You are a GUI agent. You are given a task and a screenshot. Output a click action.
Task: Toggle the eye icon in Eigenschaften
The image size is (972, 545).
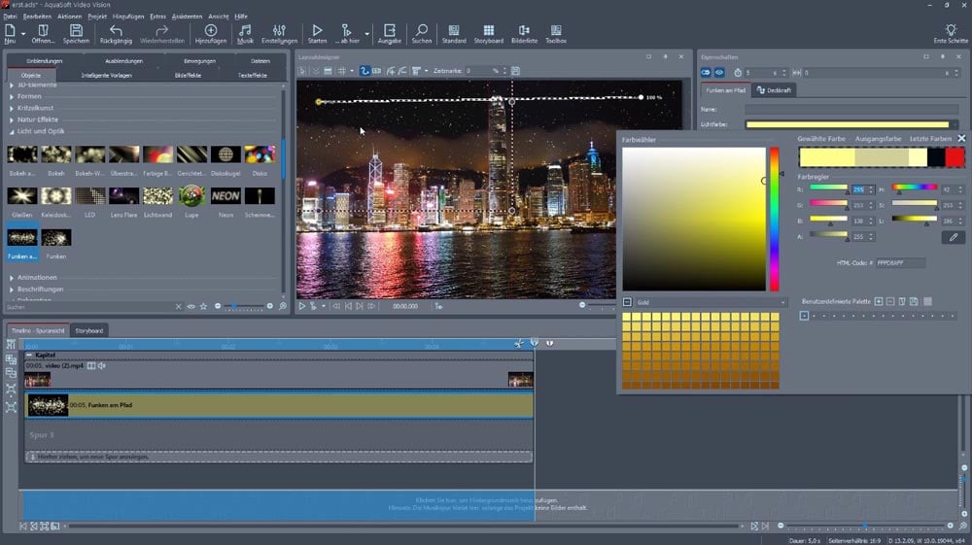click(x=720, y=72)
